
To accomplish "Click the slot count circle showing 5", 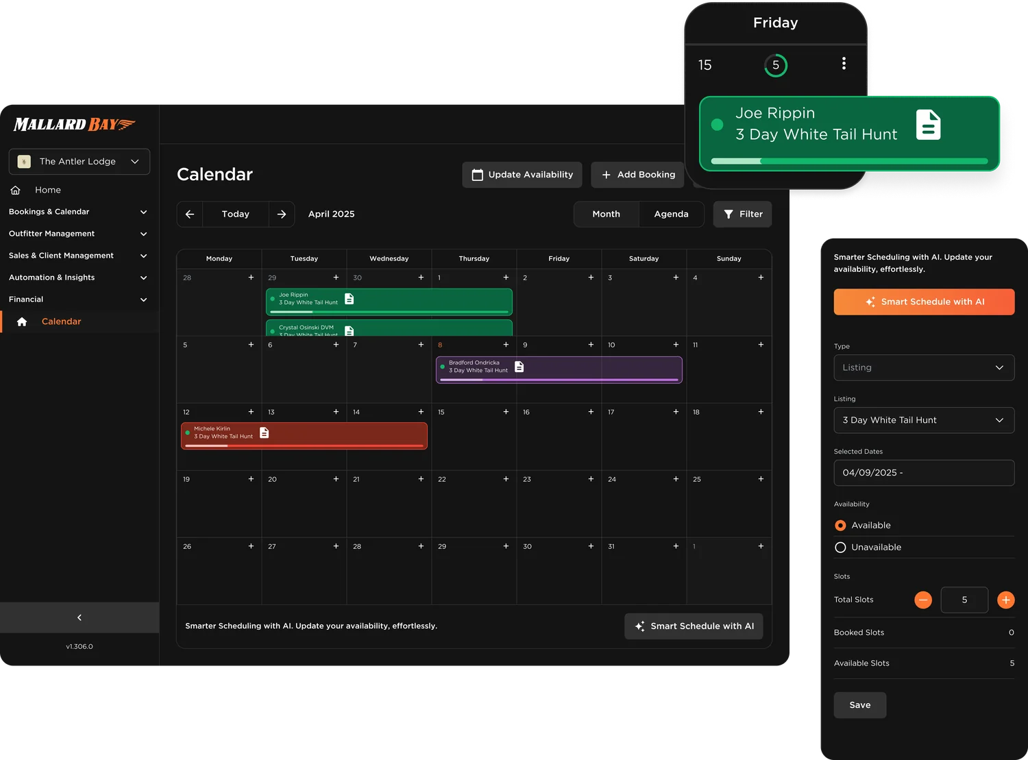I will click(776, 65).
